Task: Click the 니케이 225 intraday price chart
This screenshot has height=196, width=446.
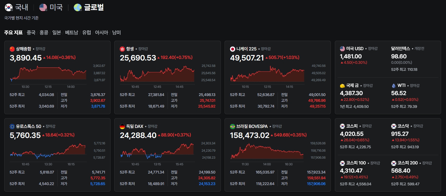Action: tap(267, 73)
